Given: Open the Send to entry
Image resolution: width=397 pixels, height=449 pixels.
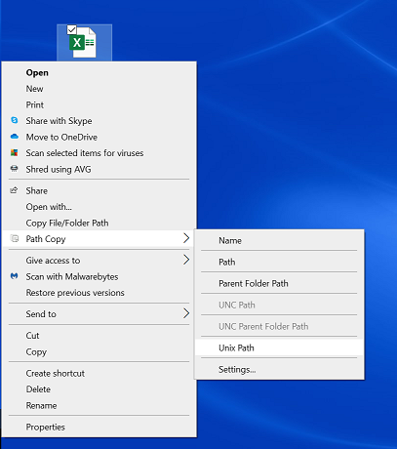Looking at the screenshot, I should click(x=99, y=314).
